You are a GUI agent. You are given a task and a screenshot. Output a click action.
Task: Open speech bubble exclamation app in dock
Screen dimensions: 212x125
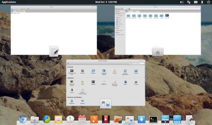(x=70, y=119)
